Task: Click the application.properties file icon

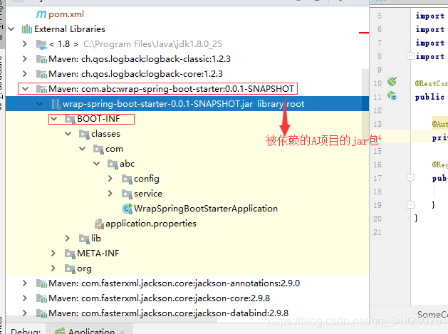Action: [x=99, y=224]
